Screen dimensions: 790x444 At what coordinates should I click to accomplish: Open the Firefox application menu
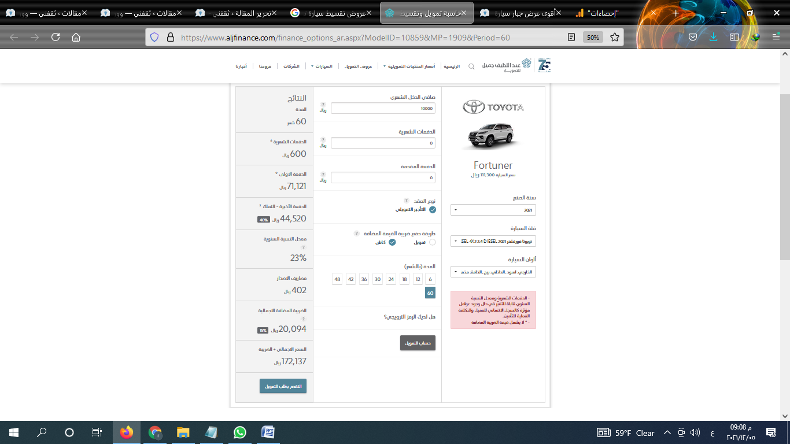776,37
